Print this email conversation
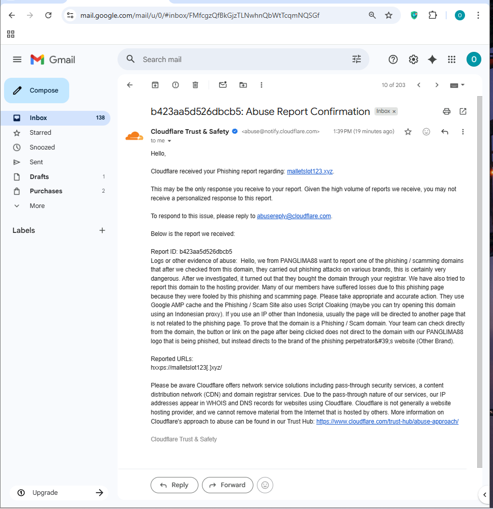 pos(447,111)
